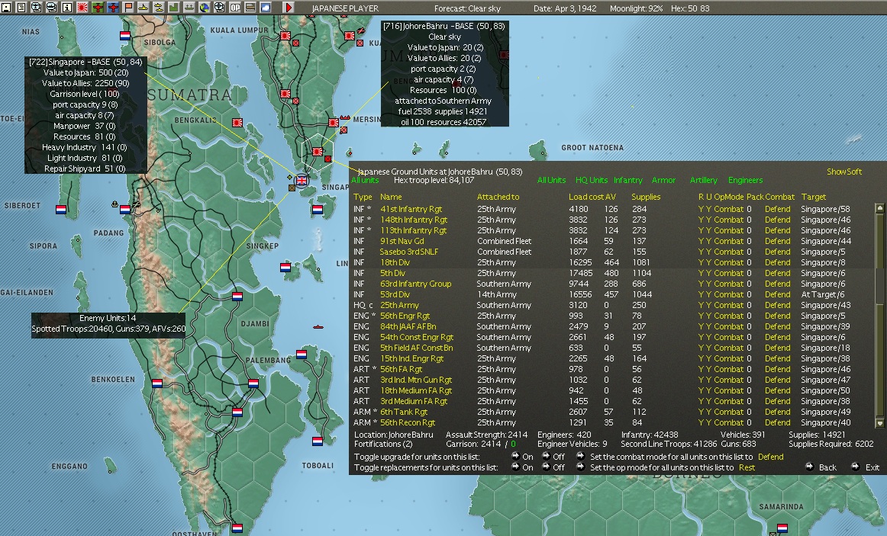Change the list-wide op mode value Rest
Screen dimensions: 887x536
pyautogui.click(x=747, y=467)
